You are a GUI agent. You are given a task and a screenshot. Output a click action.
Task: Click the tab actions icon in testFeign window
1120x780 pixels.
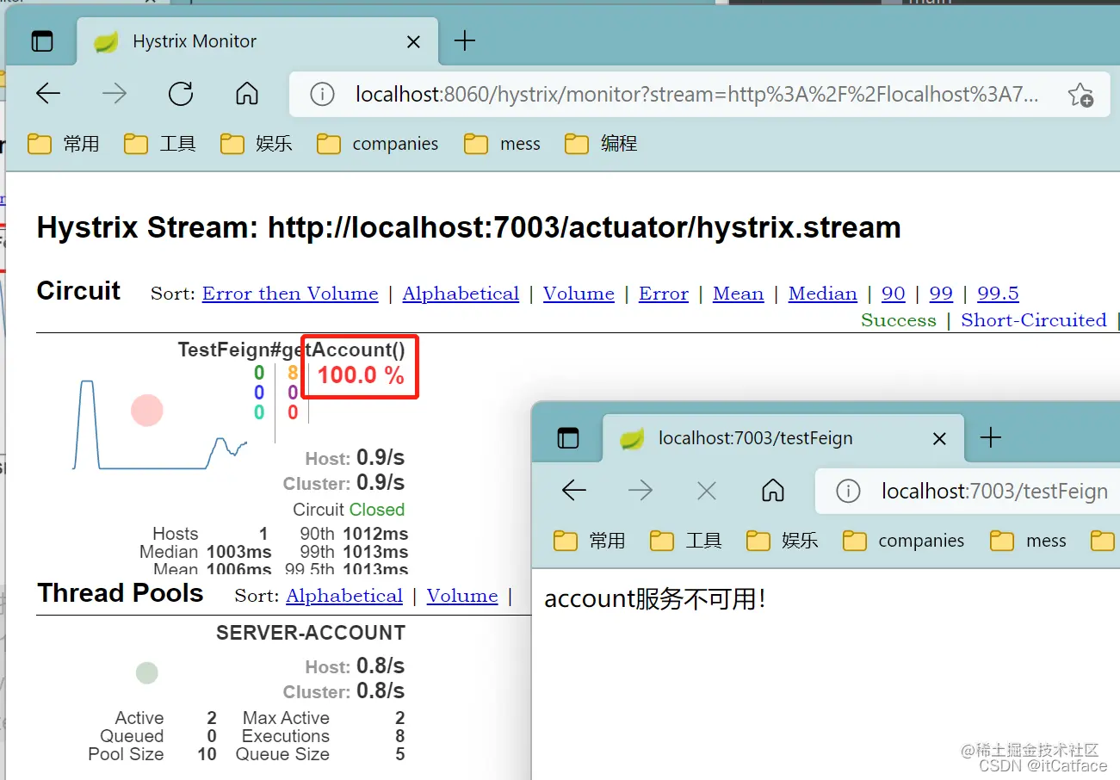568,438
